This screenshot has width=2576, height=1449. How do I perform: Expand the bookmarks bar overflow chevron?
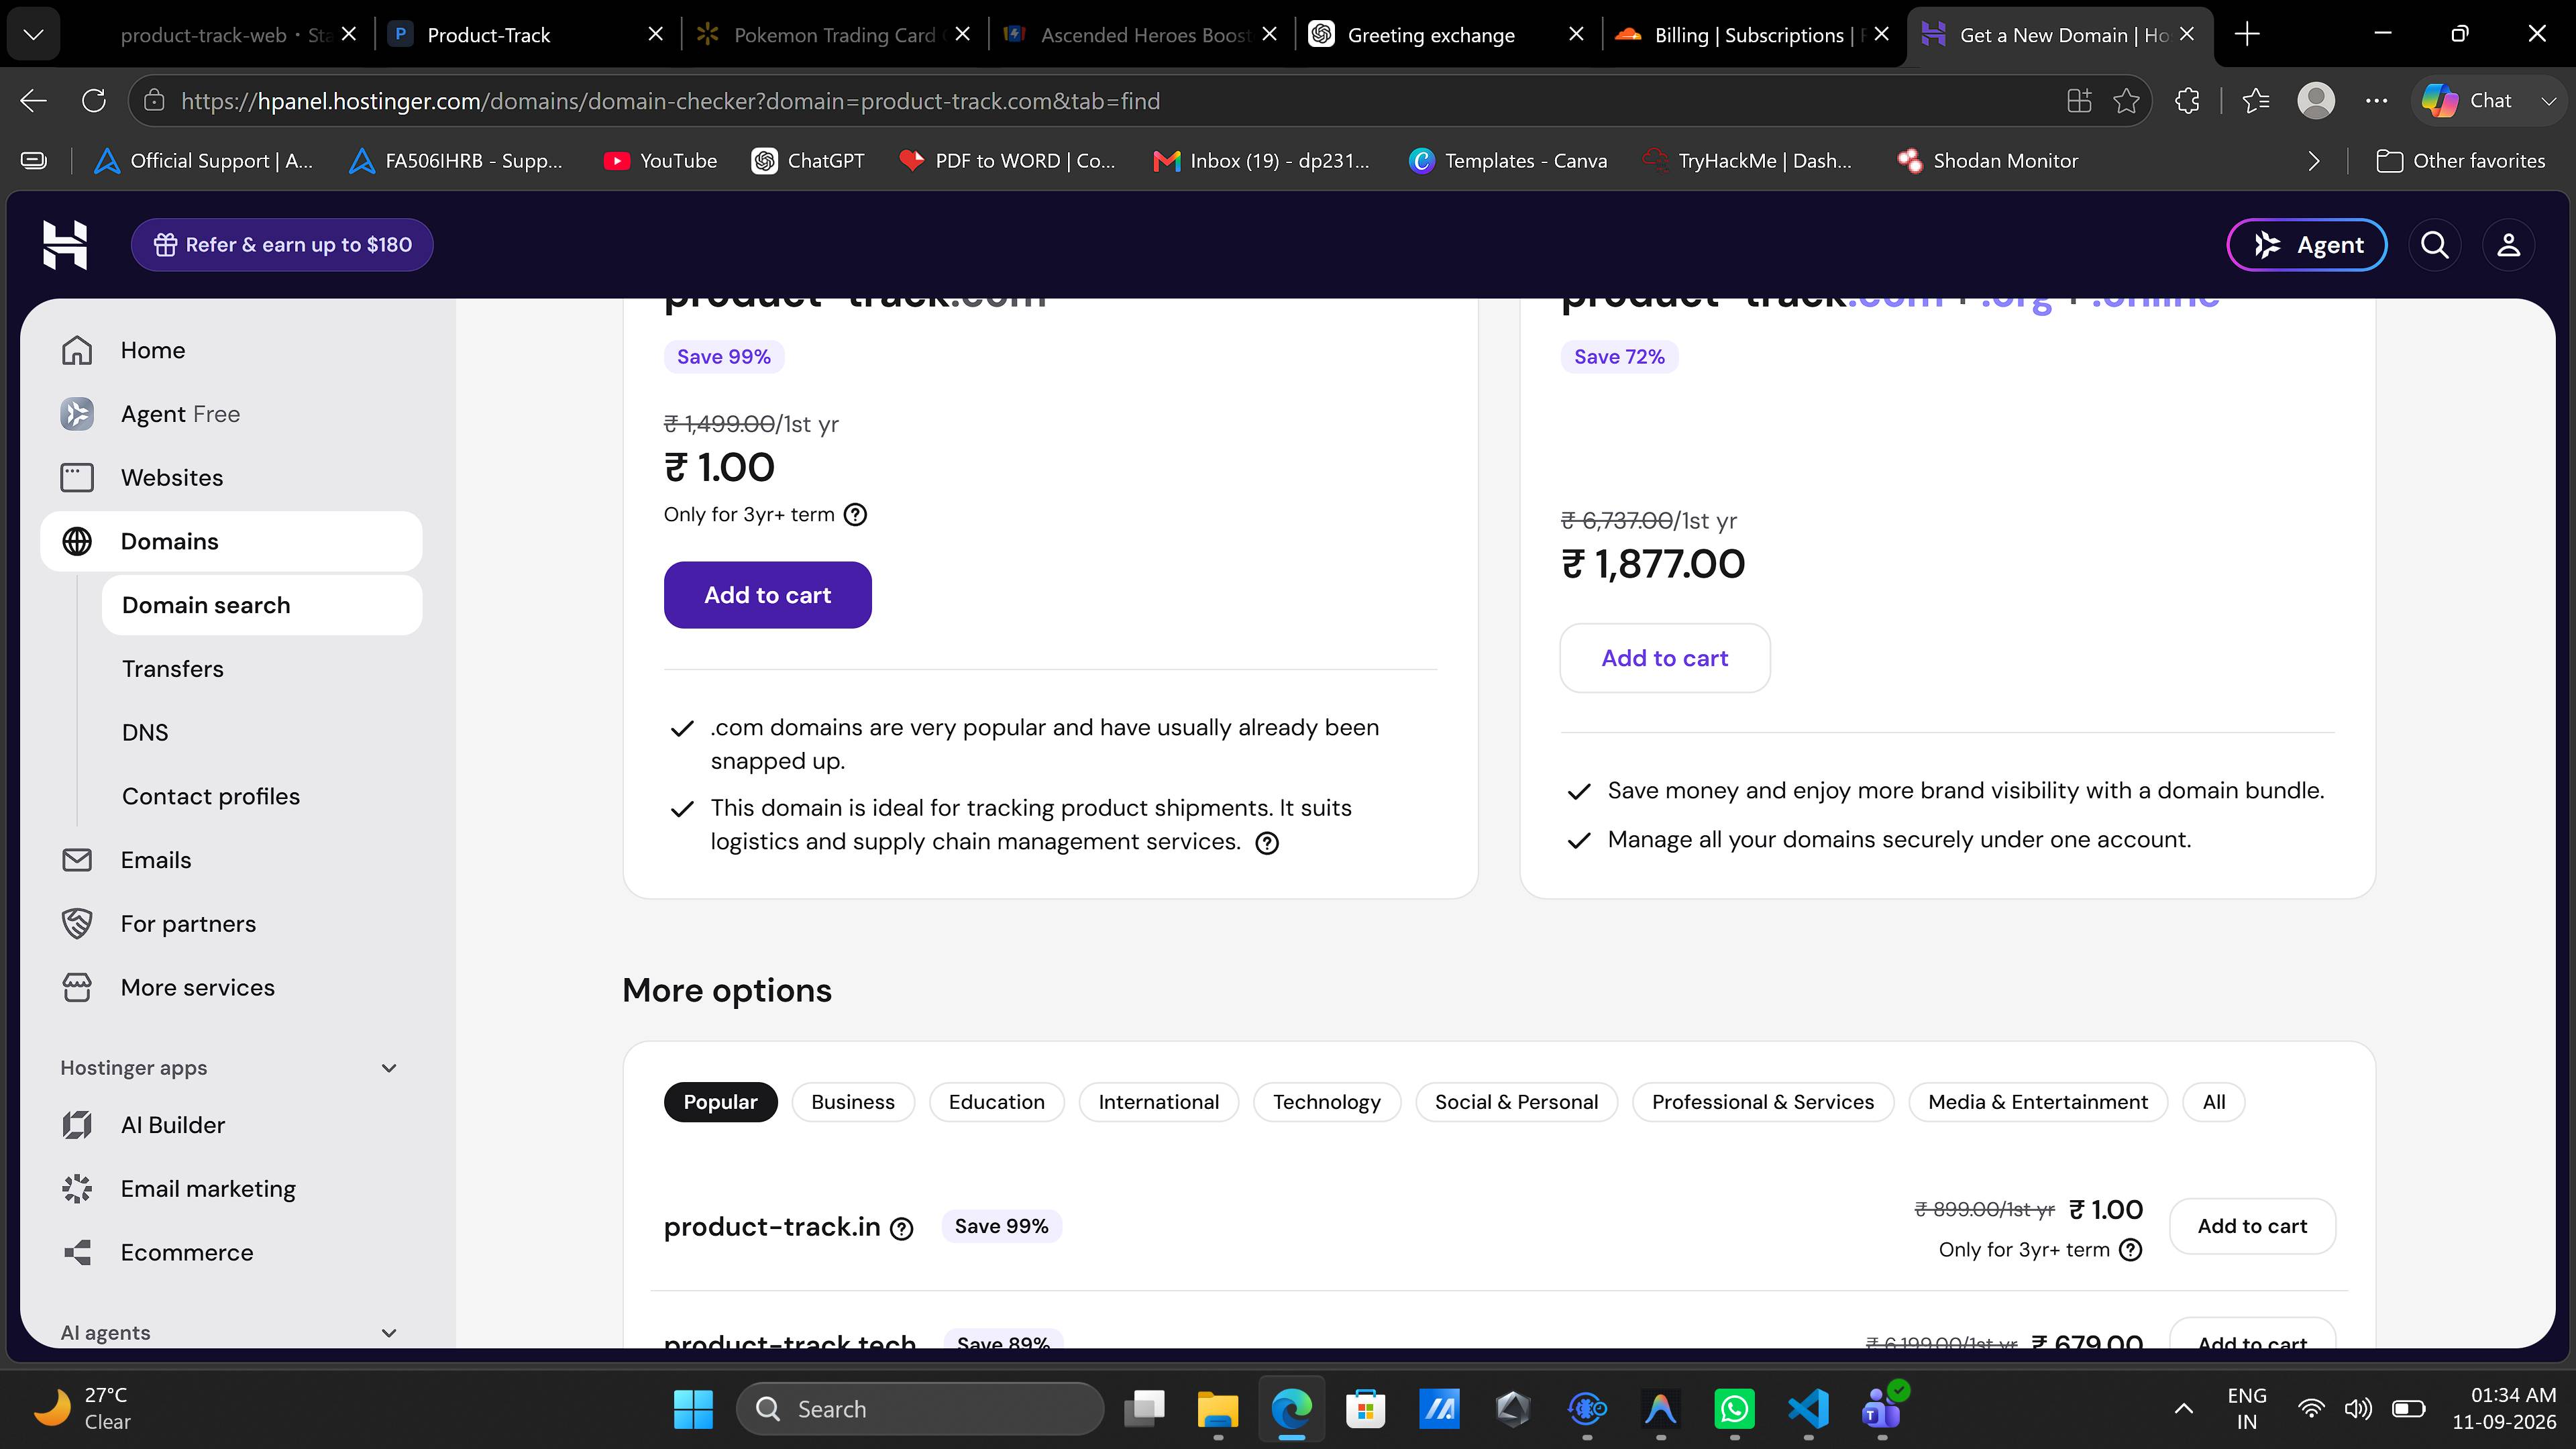click(2313, 161)
